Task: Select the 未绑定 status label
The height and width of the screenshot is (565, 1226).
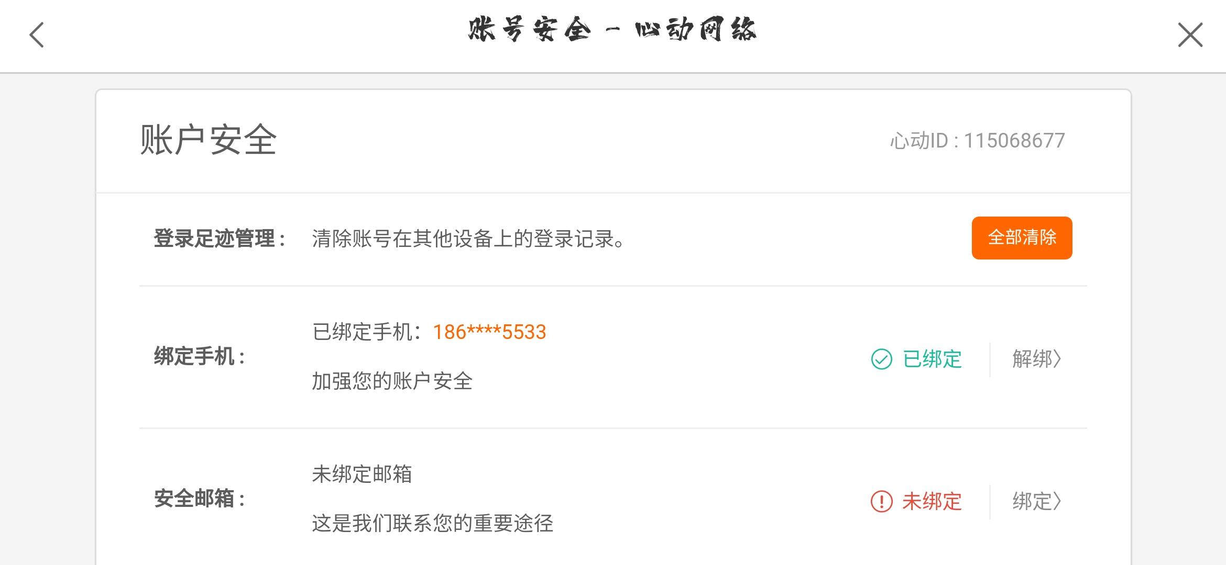Action: [932, 501]
